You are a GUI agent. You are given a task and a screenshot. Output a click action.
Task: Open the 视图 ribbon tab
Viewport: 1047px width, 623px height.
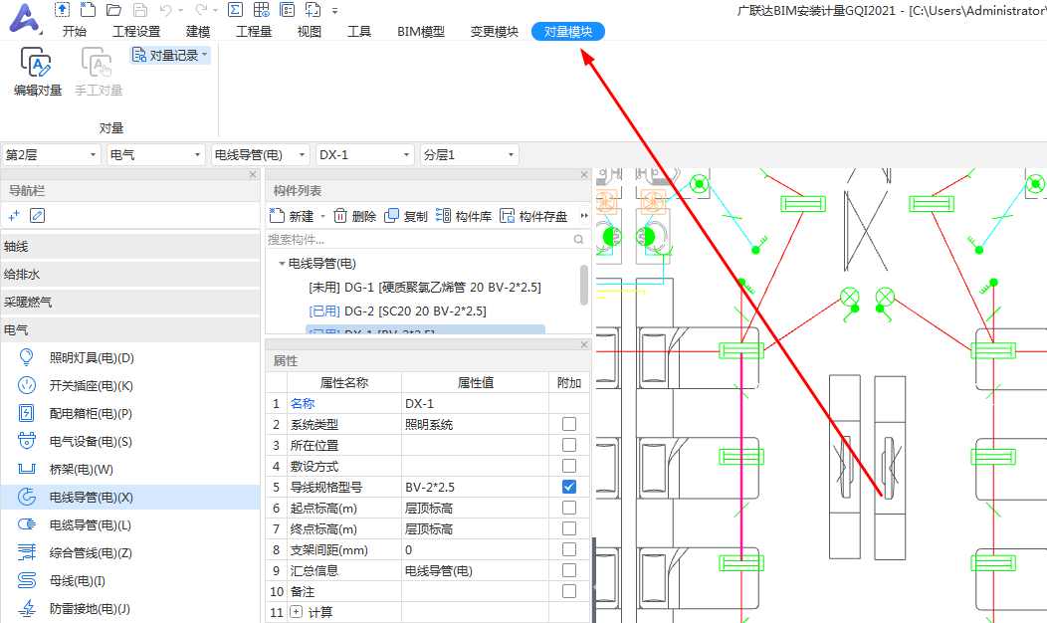309,31
